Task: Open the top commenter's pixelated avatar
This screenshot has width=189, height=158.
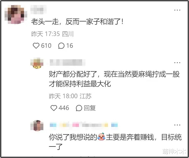Action: coord(16,14)
